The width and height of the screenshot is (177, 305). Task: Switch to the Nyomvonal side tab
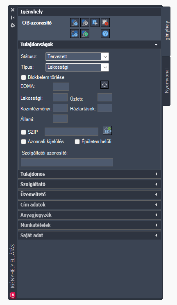coord(166,81)
